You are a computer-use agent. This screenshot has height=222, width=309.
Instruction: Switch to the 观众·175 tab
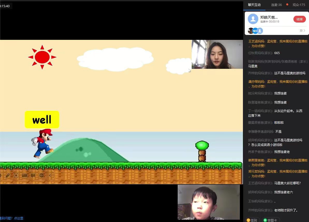click(299, 5)
